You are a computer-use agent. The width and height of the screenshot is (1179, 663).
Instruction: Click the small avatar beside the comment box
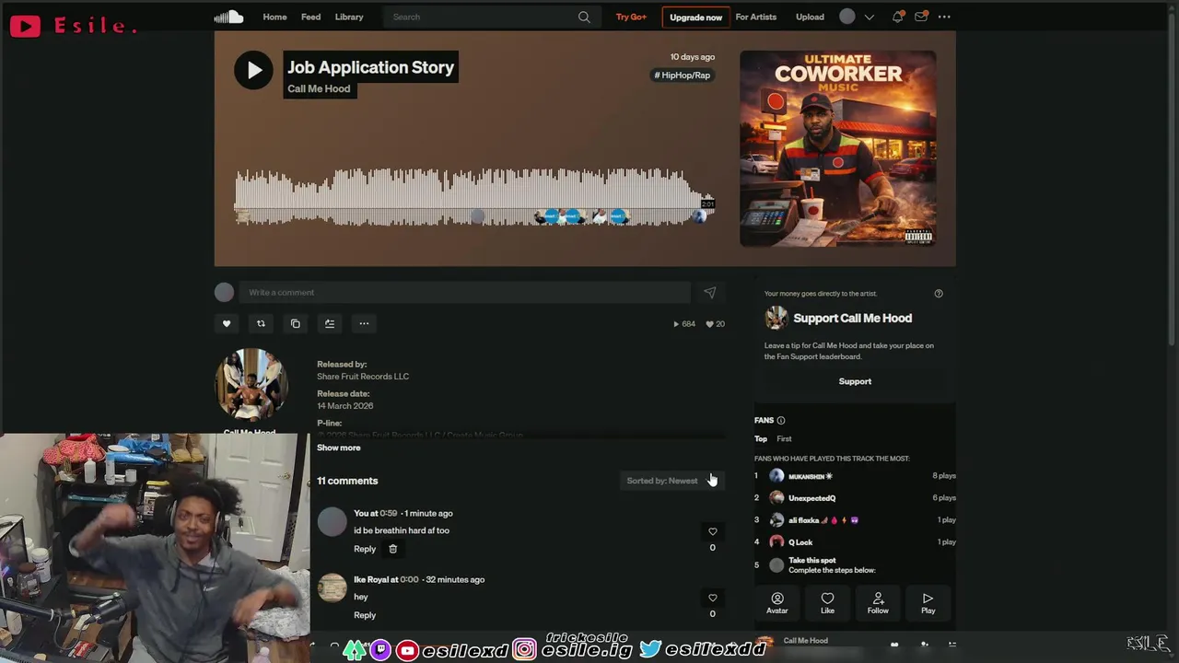pos(225,293)
